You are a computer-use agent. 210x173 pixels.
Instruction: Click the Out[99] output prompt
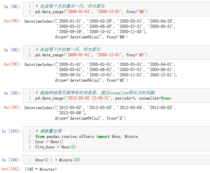coord(12,108)
